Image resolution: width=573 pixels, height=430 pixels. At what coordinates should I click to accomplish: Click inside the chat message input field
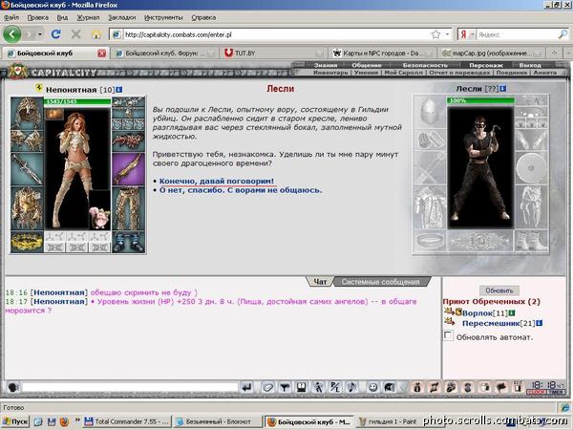pos(130,387)
